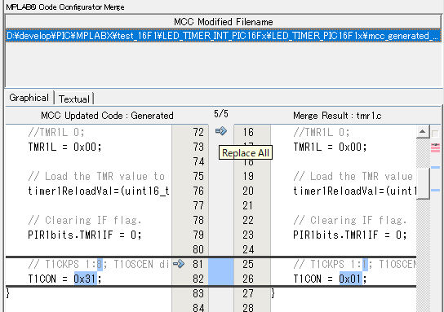444x312 pixels.
Task: Click the MCC Modified Filename column header
Action: [x=223, y=22]
